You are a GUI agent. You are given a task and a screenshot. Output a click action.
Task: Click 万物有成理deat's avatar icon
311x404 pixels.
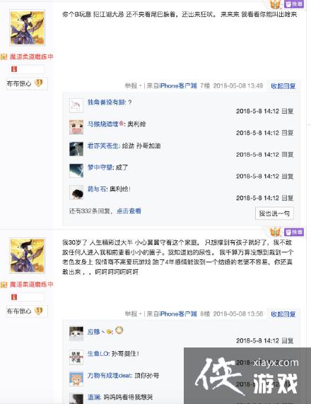coord(76,379)
